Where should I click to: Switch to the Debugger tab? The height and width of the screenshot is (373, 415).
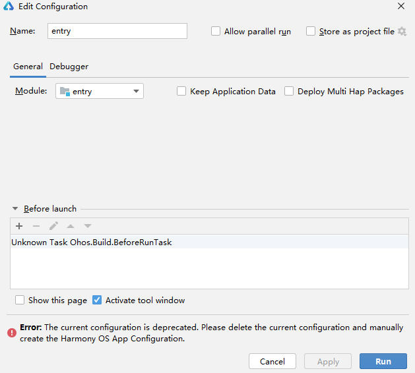(x=69, y=67)
